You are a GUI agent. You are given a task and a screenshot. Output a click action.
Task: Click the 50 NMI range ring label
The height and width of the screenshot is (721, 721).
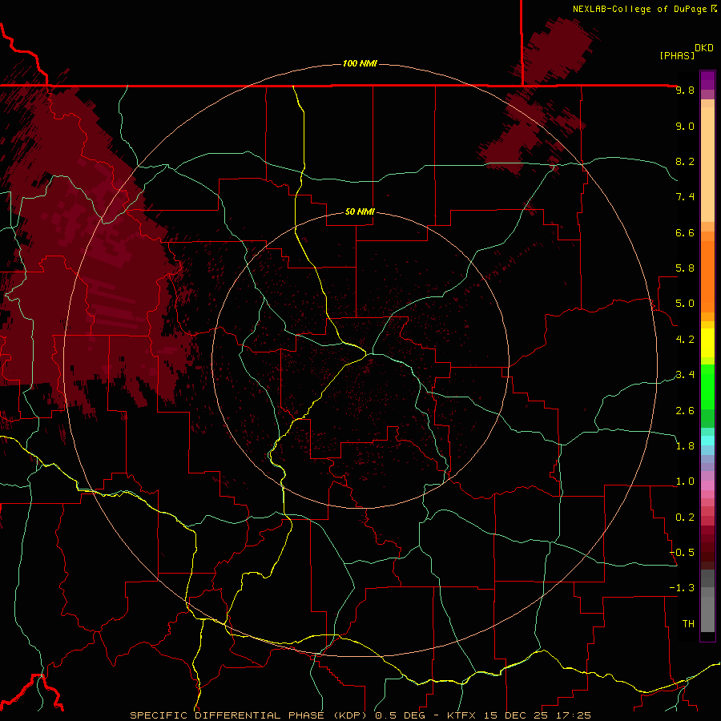tap(360, 211)
